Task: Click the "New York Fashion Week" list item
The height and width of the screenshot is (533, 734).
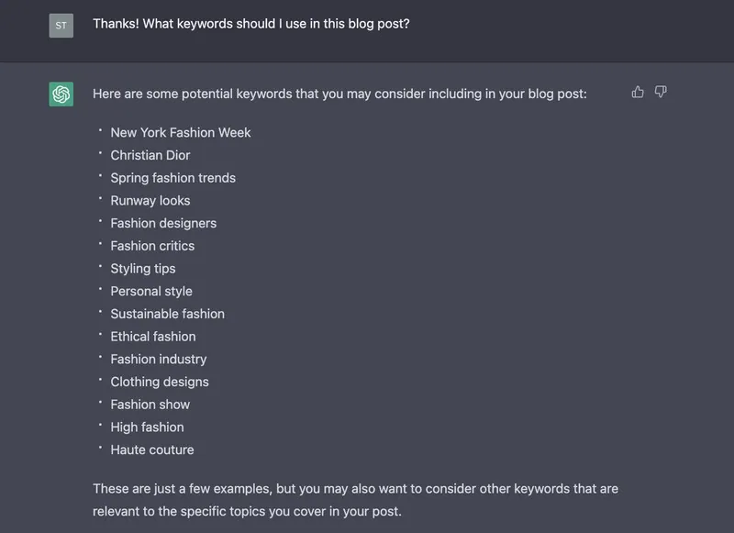Action: [181, 132]
